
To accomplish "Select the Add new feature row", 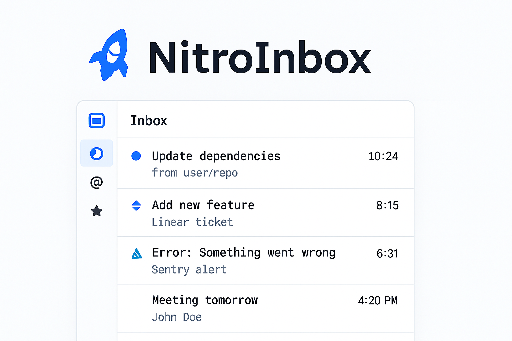I will point(203,205).
